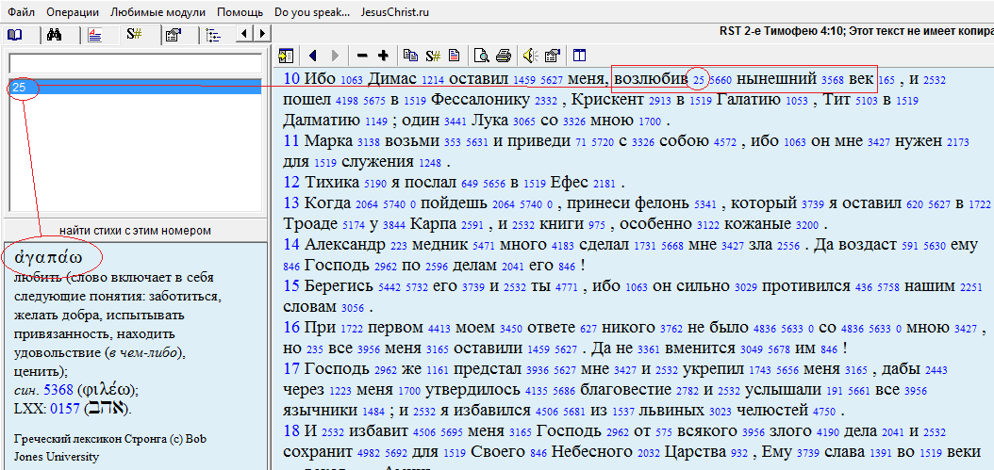Click Strong's number 2181 after Ефес
Viewport: 994px width, 470px height.
point(605,185)
